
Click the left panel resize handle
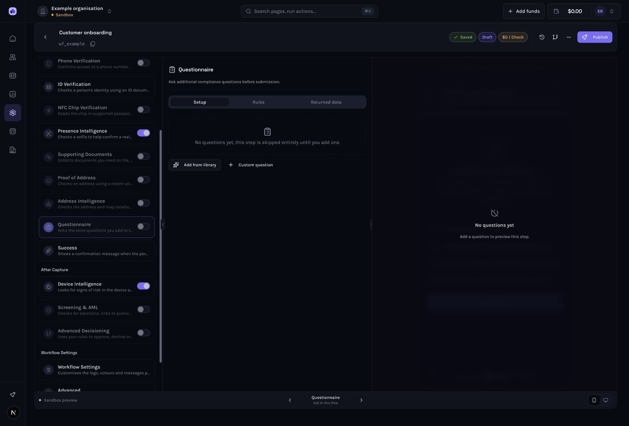click(x=162, y=224)
